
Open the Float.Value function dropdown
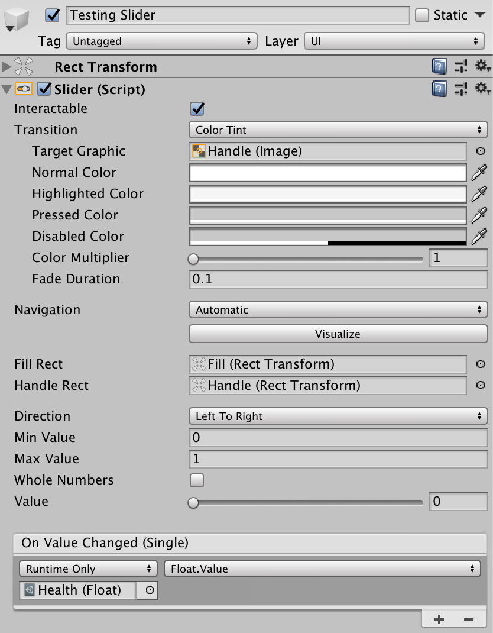point(322,569)
